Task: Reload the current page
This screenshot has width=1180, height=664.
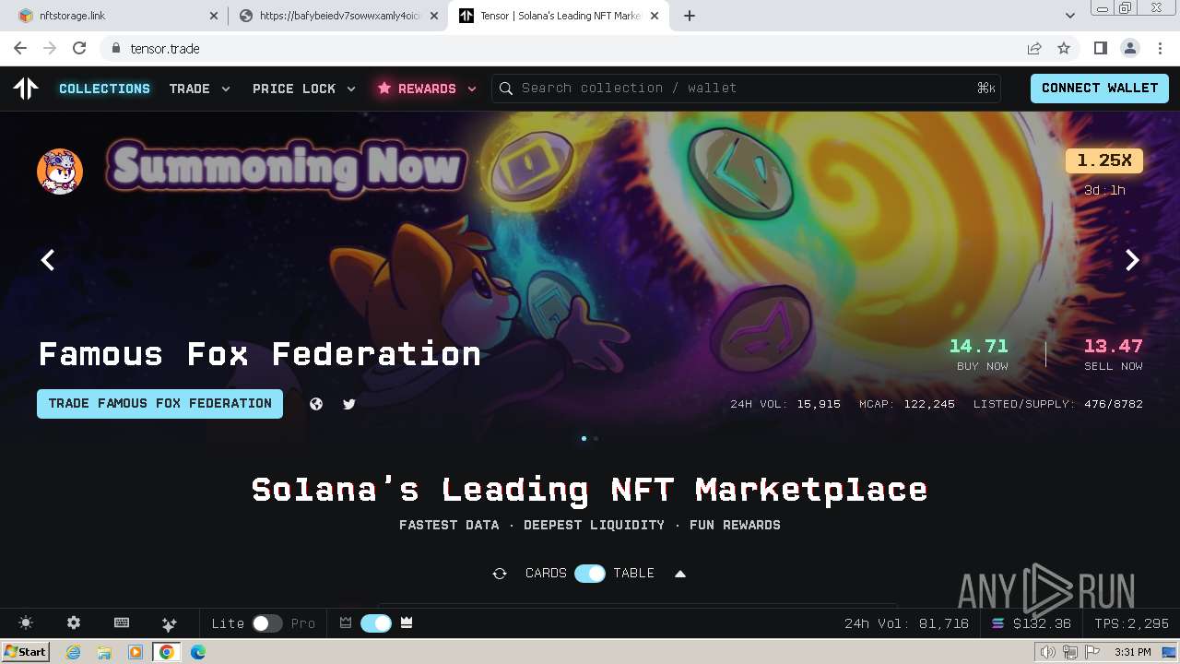Action: 79,48
